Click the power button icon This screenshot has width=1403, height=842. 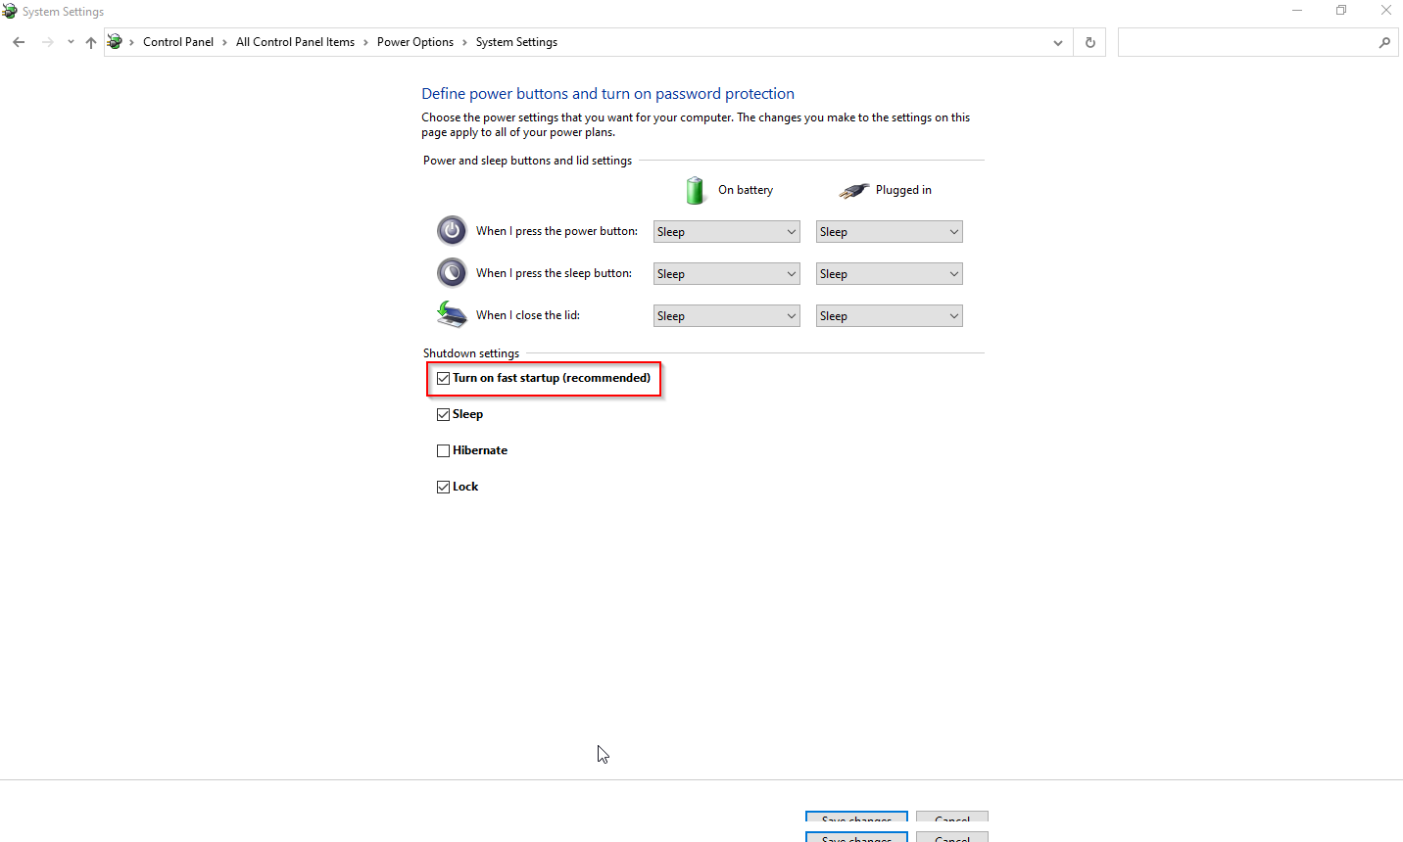tap(452, 230)
